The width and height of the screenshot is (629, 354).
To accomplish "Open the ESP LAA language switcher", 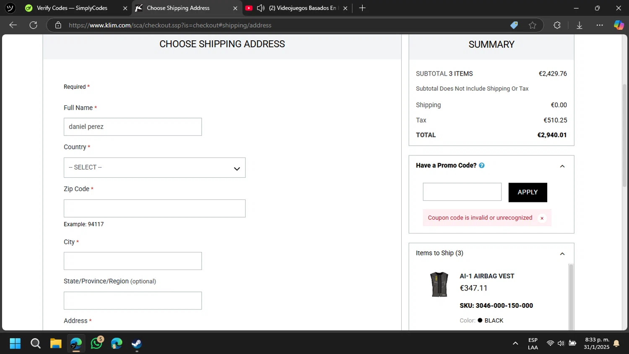I will tap(533, 344).
